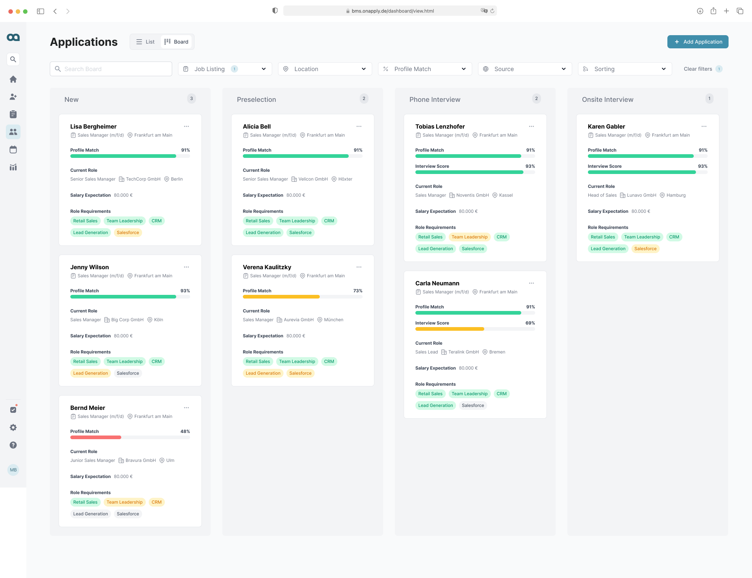
Task: Open settings gear in sidebar
Action: [13, 427]
